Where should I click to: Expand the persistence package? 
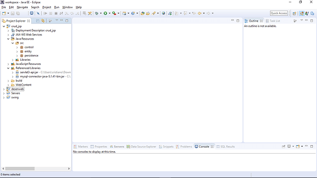(17, 56)
